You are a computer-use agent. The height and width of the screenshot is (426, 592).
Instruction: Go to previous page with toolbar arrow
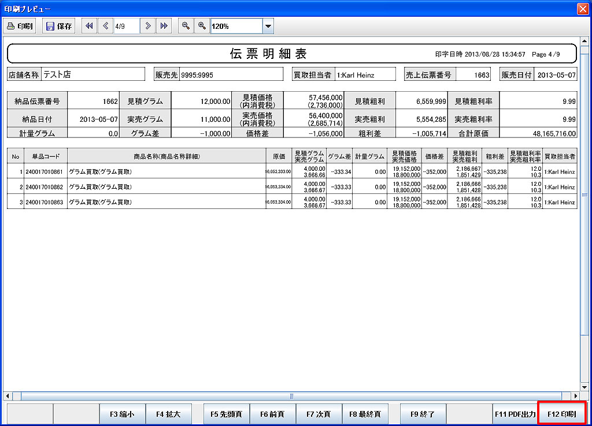(106, 26)
